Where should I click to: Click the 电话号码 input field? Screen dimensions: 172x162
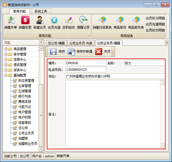(x=86, y=69)
